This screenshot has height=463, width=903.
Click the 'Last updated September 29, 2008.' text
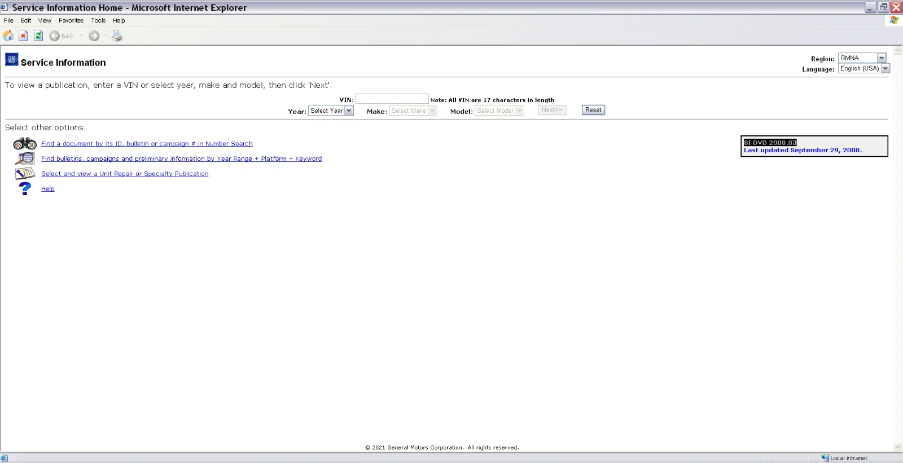click(x=803, y=151)
